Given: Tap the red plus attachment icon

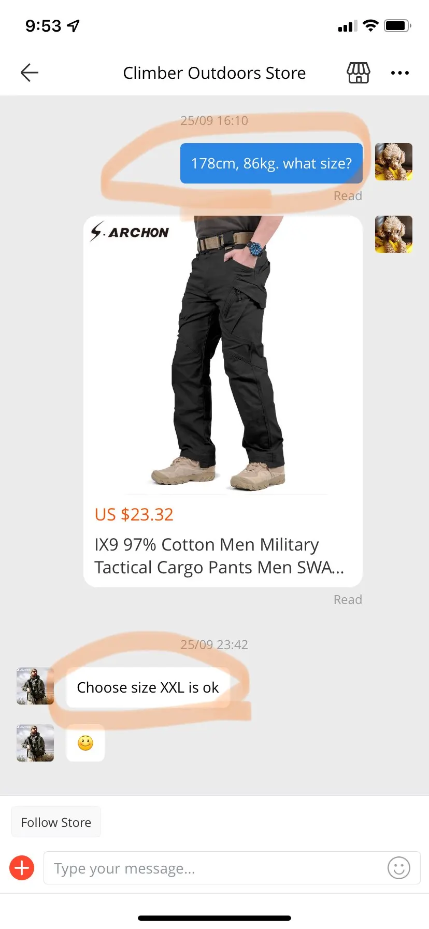Looking at the screenshot, I should [x=22, y=868].
